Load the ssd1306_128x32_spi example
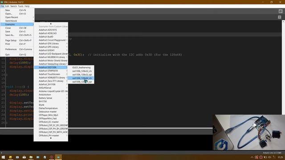The width and height of the screenshot is (285, 160). tap(81, 75)
